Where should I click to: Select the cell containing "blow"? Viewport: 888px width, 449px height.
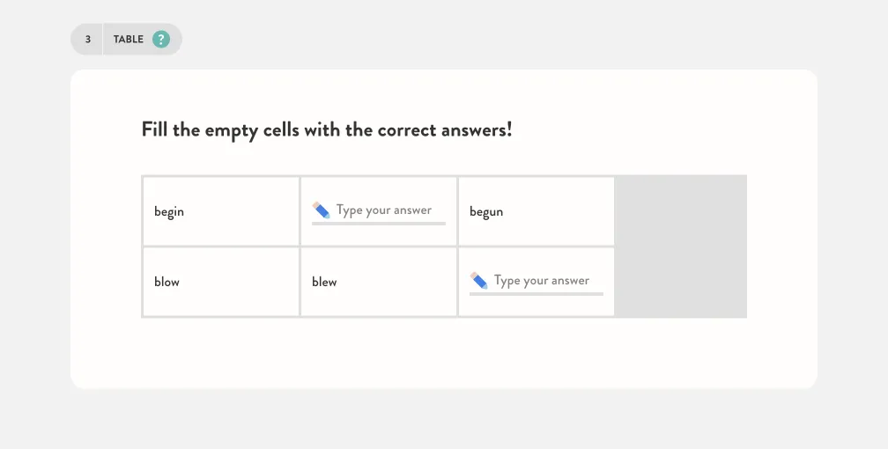221,282
